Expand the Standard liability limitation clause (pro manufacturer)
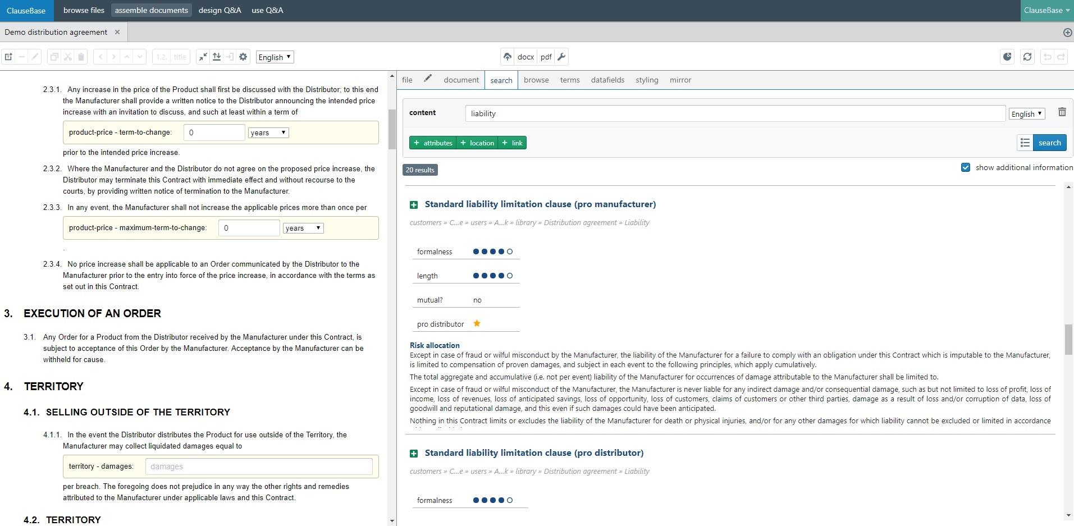This screenshot has height=526, width=1074. click(414, 204)
